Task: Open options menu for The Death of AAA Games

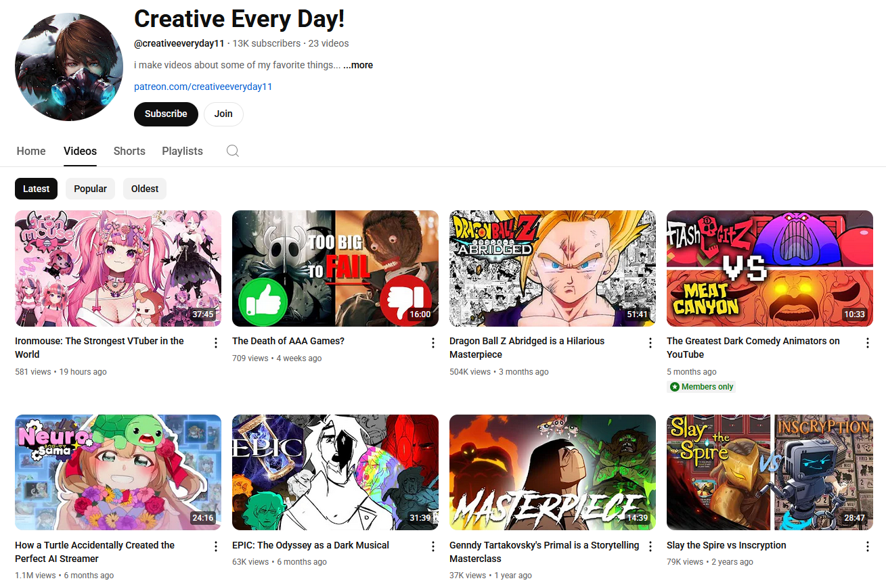Action: [433, 343]
